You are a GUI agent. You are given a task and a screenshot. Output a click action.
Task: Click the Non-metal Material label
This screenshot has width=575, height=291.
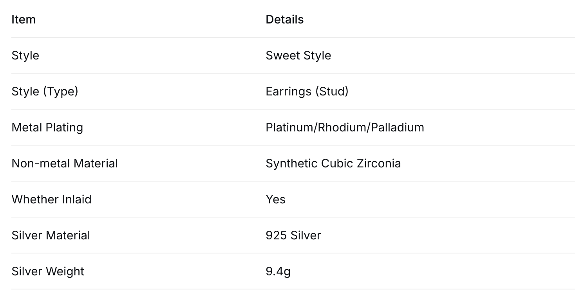(x=65, y=163)
